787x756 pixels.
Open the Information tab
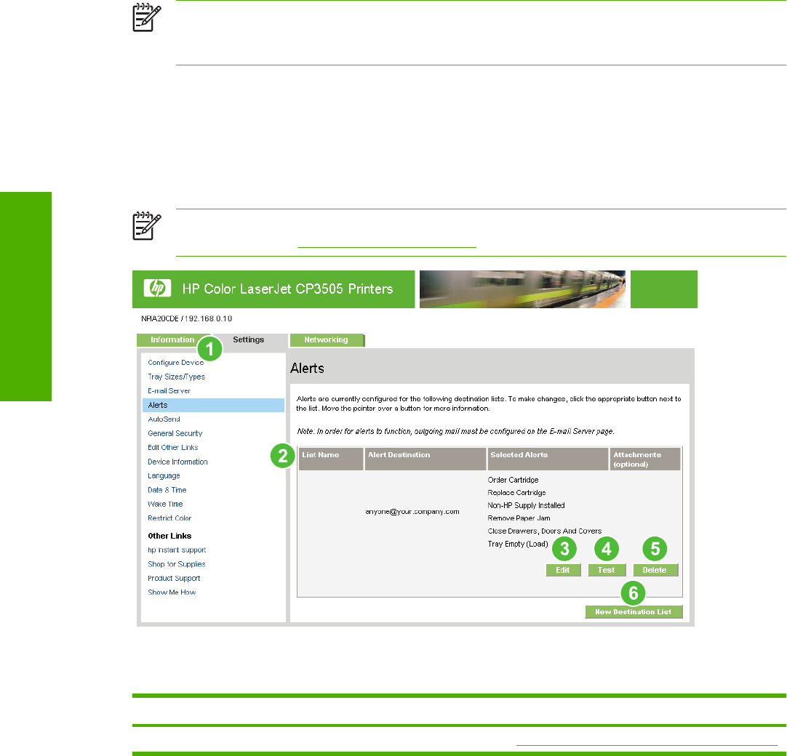click(x=172, y=340)
